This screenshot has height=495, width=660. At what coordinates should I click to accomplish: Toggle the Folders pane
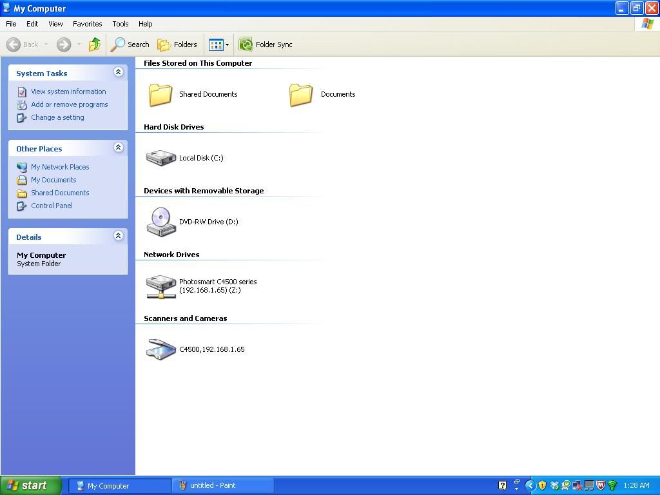coord(177,44)
